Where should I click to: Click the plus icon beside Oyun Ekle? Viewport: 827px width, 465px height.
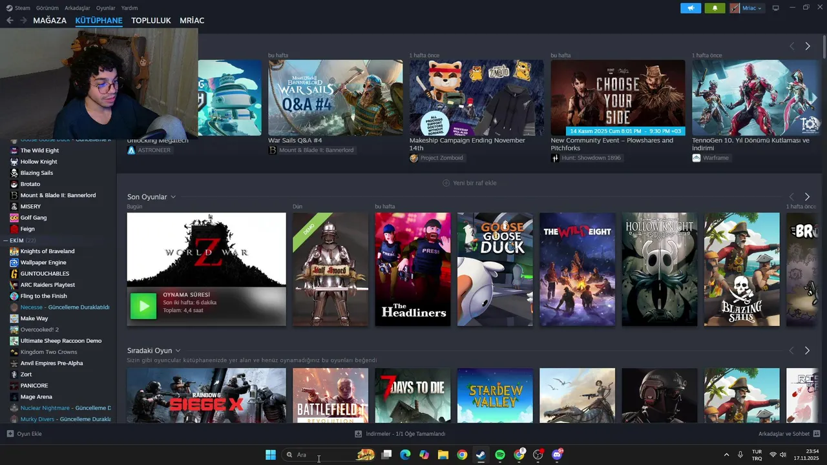(x=10, y=434)
